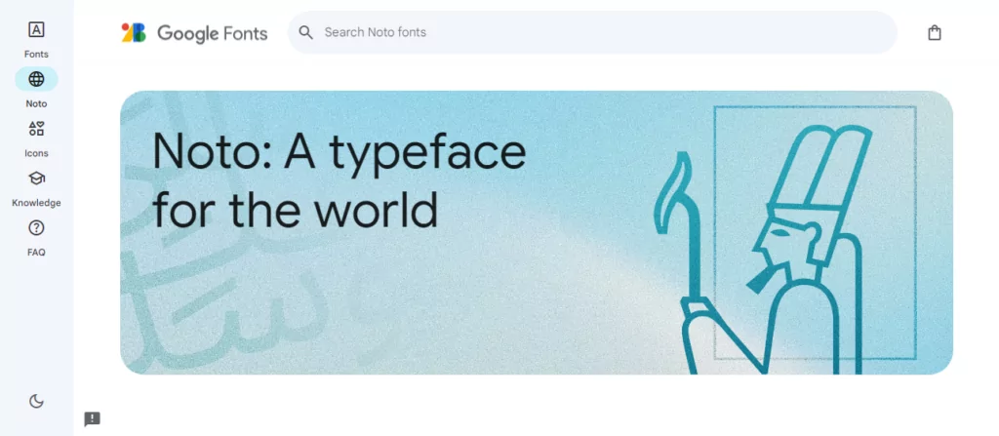Focus the Search Noto fonts field
This screenshot has width=999, height=436.
(592, 32)
